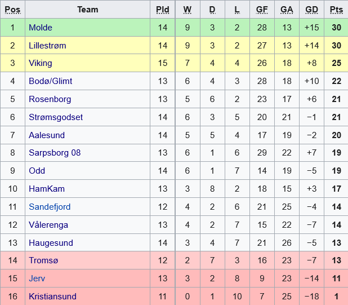Open the Lillestrøm team page
Image resolution: width=348 pixels, height=305 pixels.
(x=47, y=46)
